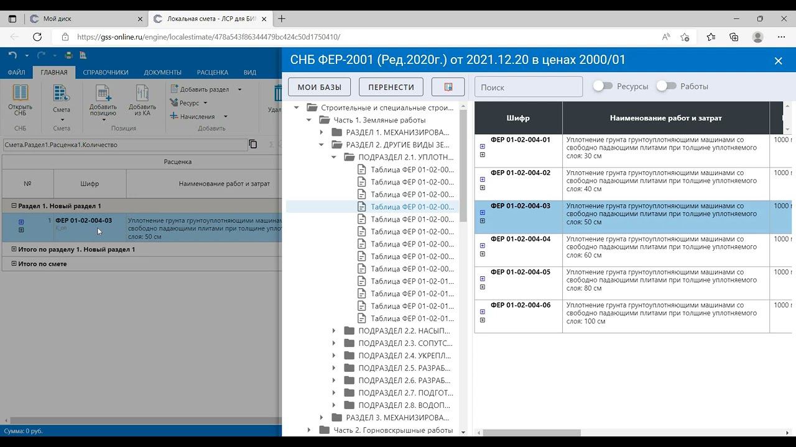The width and height of the screenshot is (796, 447).
Task: Click the Добавить раздел icon in the ribbon
Action: pyautogui.click(x=175, y=89)
